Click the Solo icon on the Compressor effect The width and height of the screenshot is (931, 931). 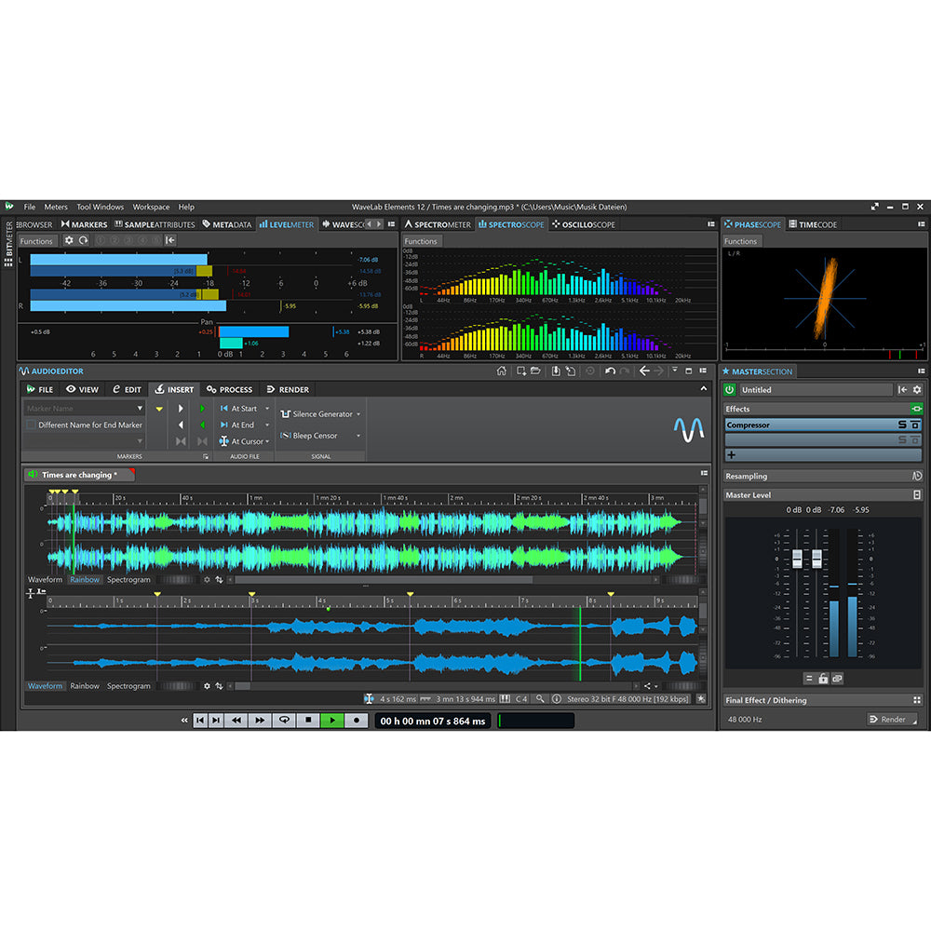coord(901,425)
